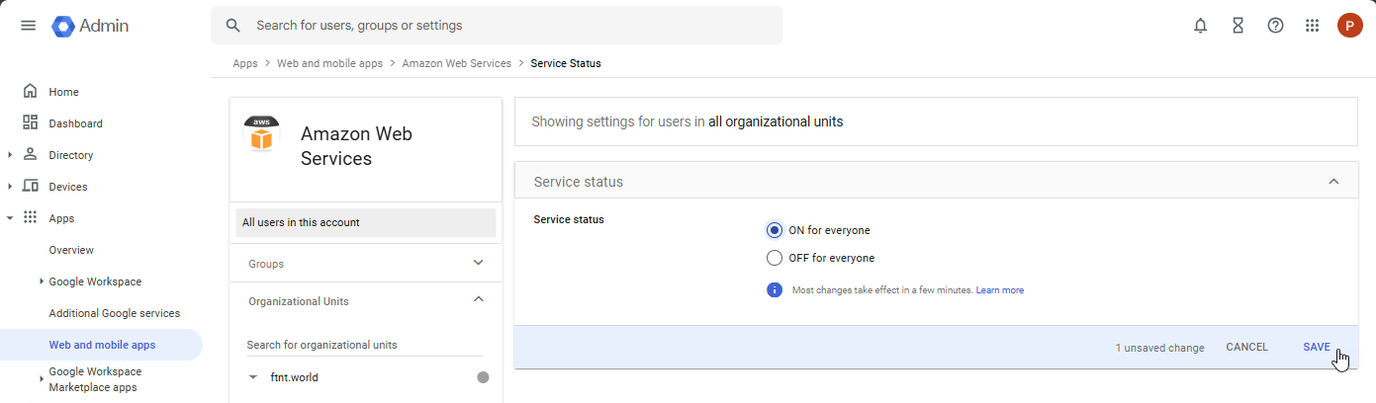Click the info icon beside changes note
1376x403 pixels.
775,290
